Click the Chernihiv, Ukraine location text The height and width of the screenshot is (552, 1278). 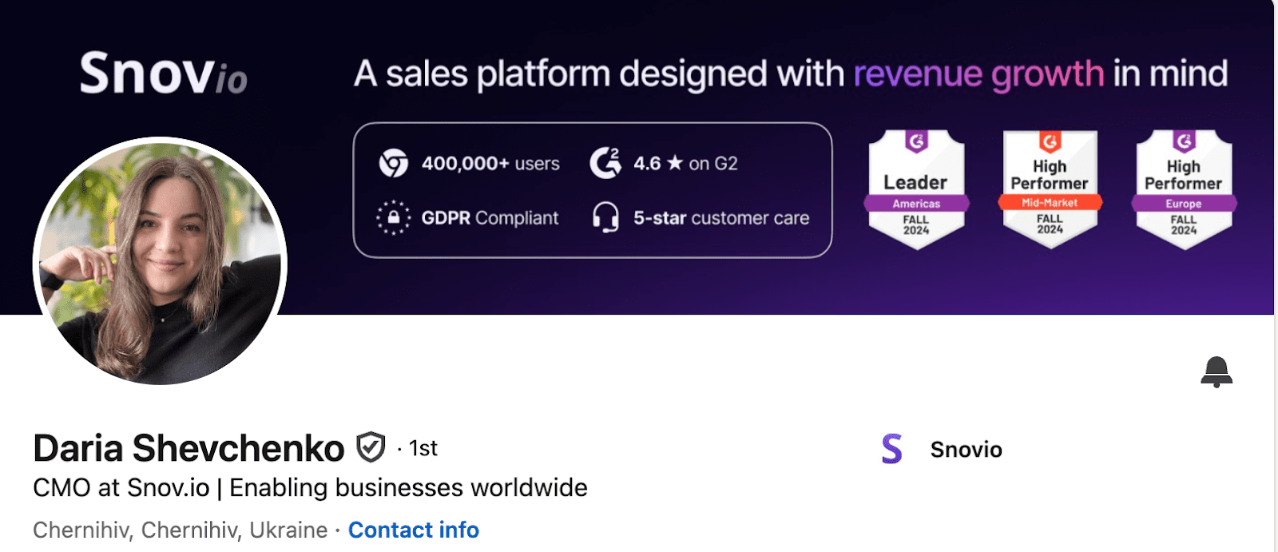pos(180,530)
